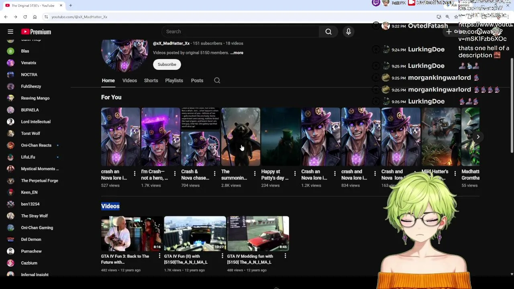This screenshot has width=514, height=289.
Task: Open 'Happy st Patty's day' short thumbnail
Action: (281, 137)
